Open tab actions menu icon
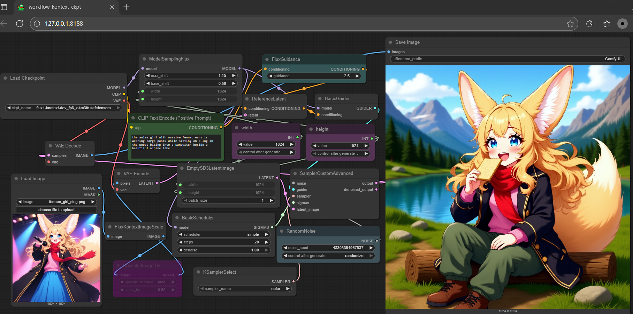This screenshot has width=633, height=314. (x=4, y=7)
